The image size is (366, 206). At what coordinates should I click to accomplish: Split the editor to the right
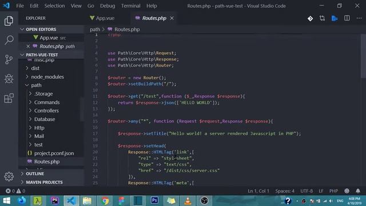[347, 18]
